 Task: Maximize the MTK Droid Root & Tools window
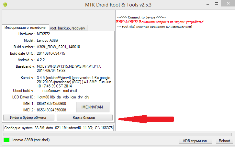click(x=217, y=3)
